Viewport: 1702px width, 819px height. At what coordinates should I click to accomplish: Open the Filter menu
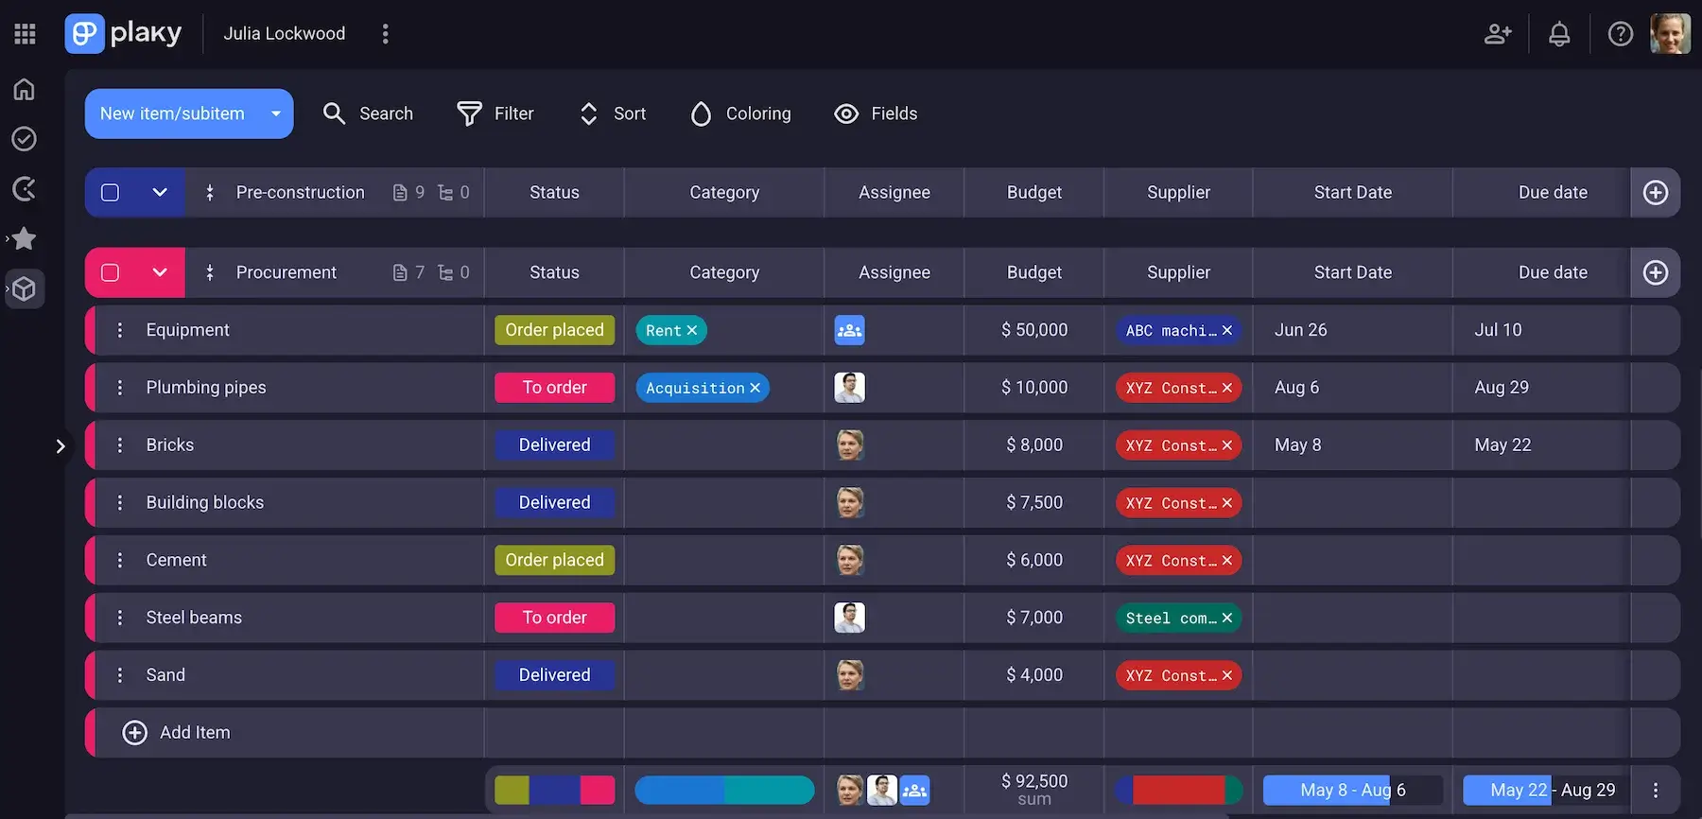[x=495, y=113]
